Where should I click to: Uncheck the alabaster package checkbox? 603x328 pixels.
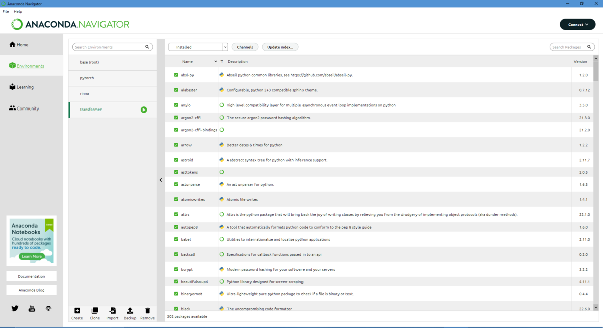(176, 90)
